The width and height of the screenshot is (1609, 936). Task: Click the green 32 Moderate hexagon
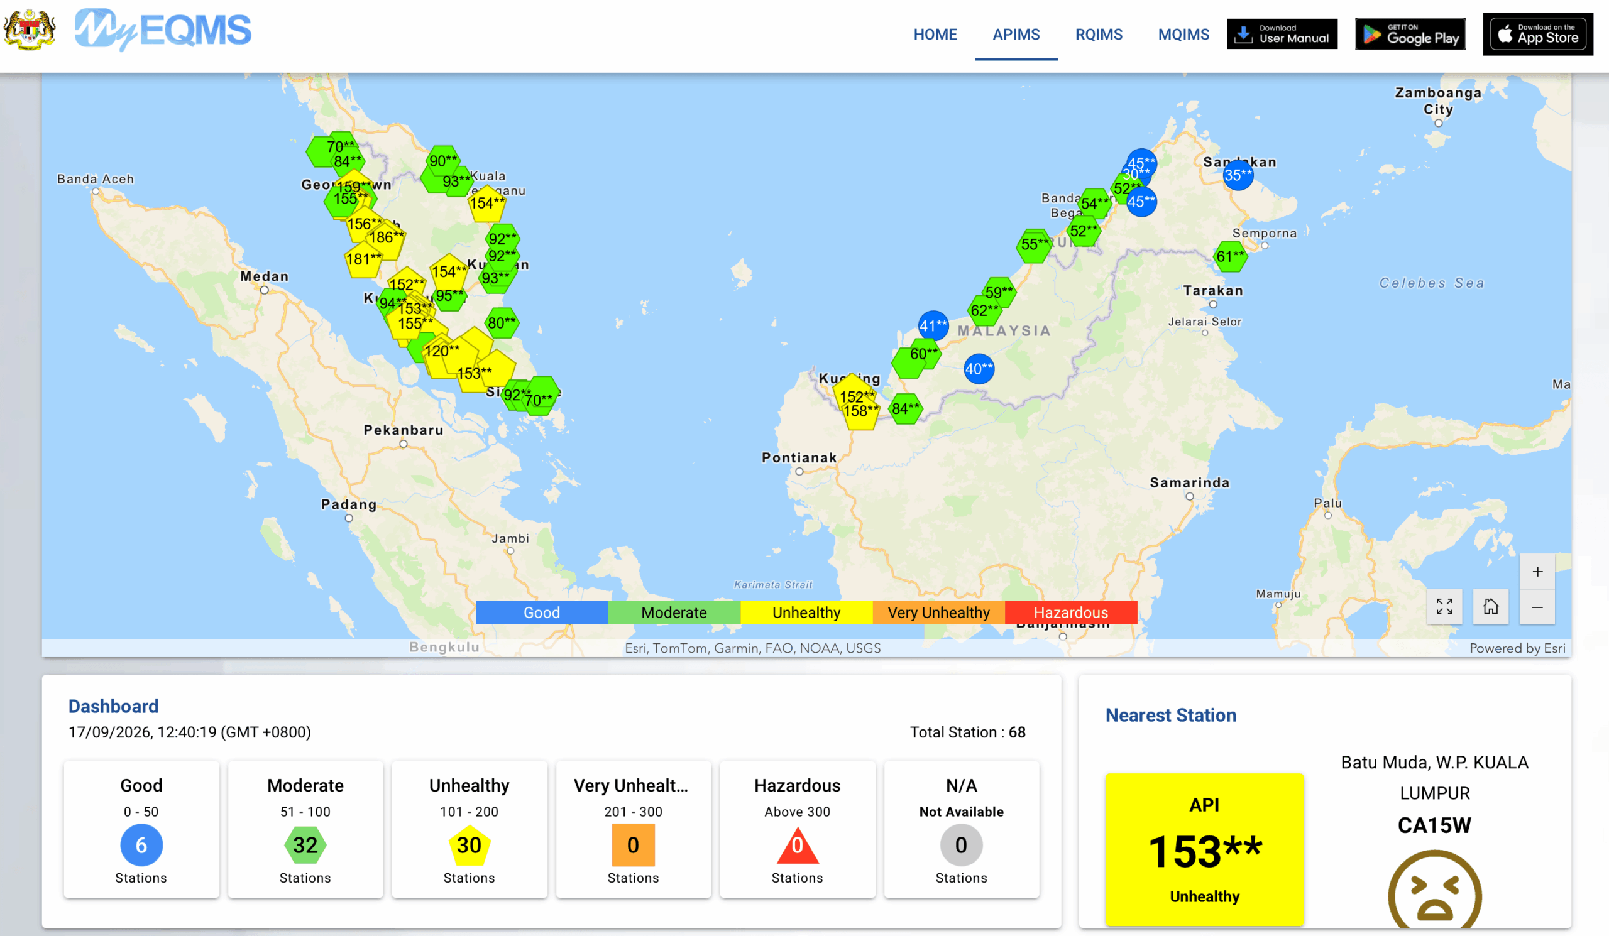point(305,845)
